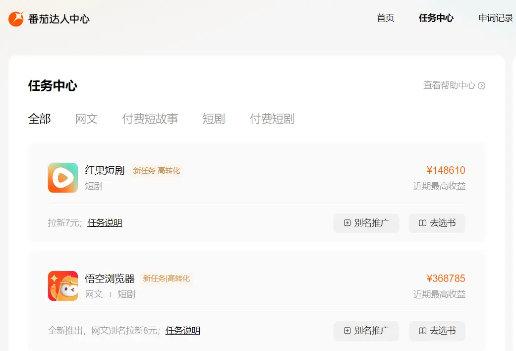Click book icon on 红果短剧 去选书

pyautogui.click(x=422, y=223)
